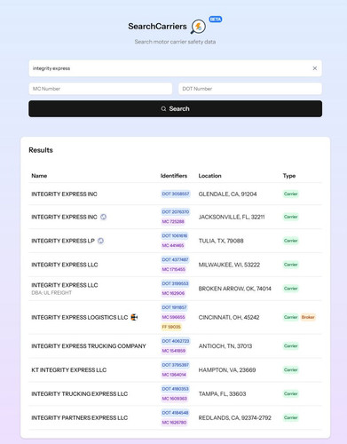This screenshot has width=347, height=444.
Task: Click the MC badge in the Tampa row
Action: pos(174,399)
